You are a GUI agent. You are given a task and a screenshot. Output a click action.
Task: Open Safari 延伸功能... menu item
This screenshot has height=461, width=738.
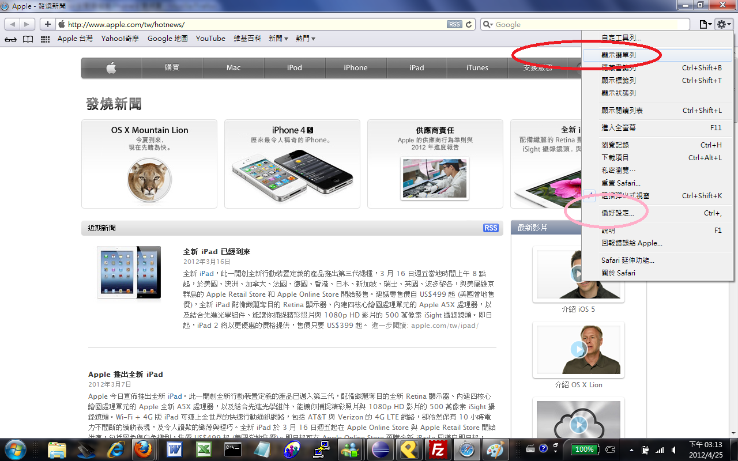pyautogui.click(x=657, y=260)
